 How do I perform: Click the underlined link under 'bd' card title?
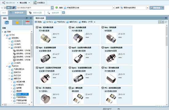[77, 31]
